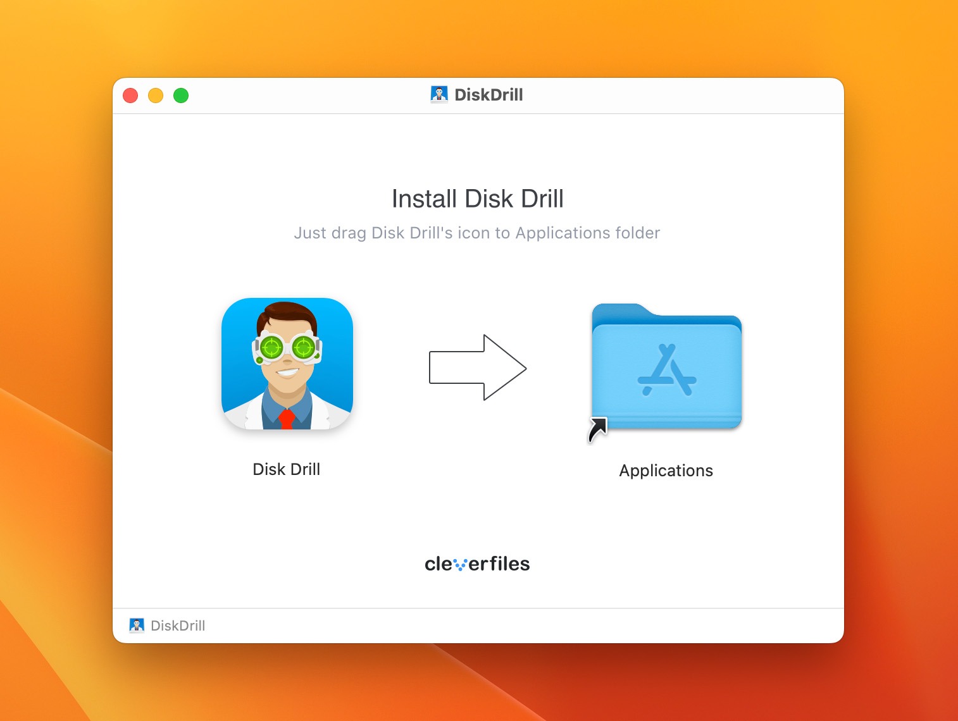
Task: Click the "DiskDrill" path bar text
Action: pyautogui.click(x=178, y=625)
